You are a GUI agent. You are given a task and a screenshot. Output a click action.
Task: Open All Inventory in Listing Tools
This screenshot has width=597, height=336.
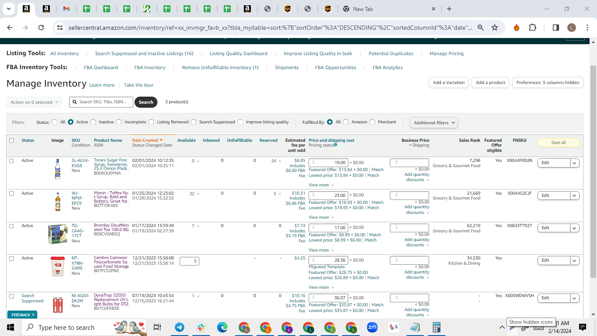(64, 53)
